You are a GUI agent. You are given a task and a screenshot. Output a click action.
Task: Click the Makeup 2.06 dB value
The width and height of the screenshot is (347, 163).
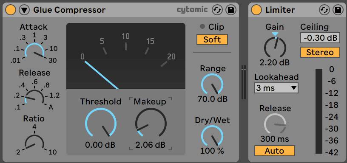click(151, 145)
